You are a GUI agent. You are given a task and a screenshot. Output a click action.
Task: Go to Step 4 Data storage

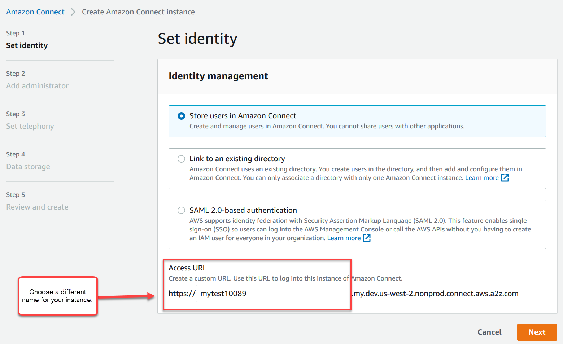coord(28,166)
